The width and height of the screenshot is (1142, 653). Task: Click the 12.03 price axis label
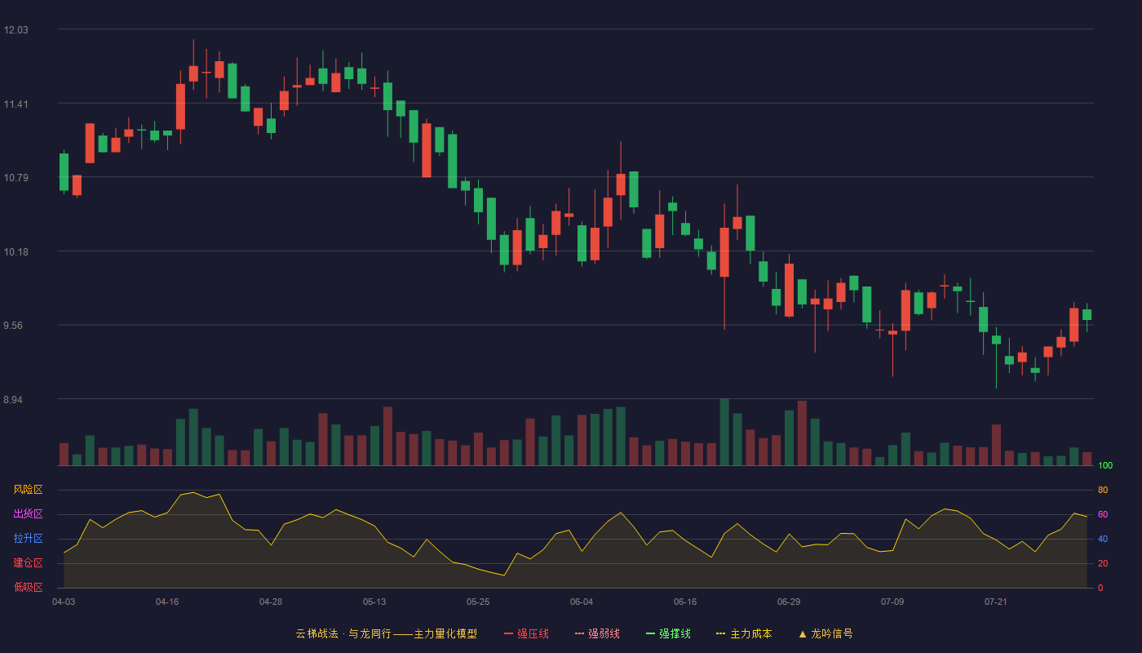pyautogui.click(x=15, y=30)
